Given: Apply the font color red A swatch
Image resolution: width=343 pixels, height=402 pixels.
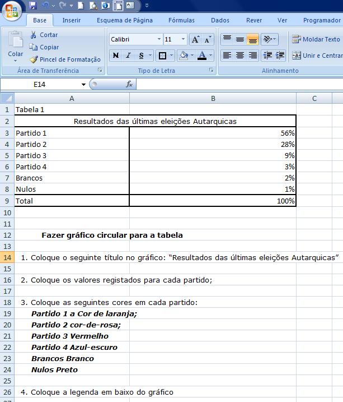Looking at the screenshot, I should [201, 56].
